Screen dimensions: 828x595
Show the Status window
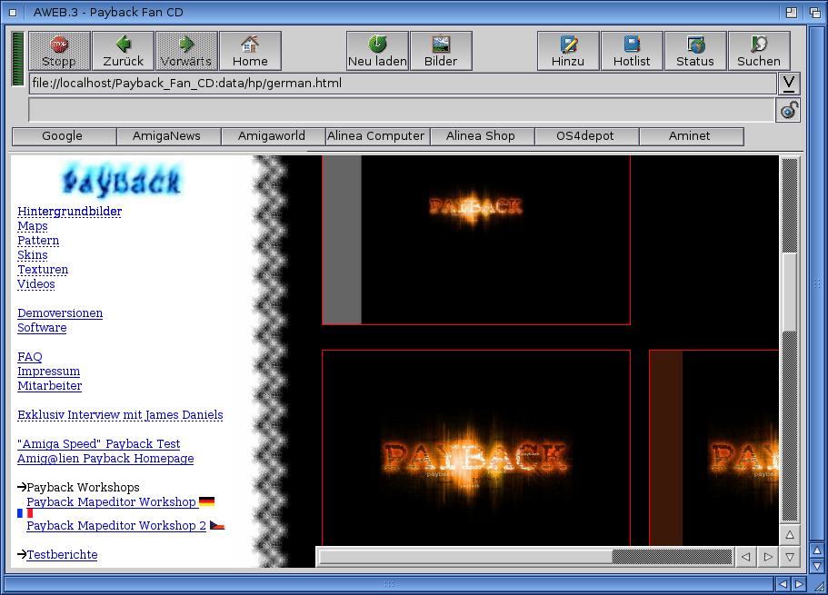coord(695,51)
